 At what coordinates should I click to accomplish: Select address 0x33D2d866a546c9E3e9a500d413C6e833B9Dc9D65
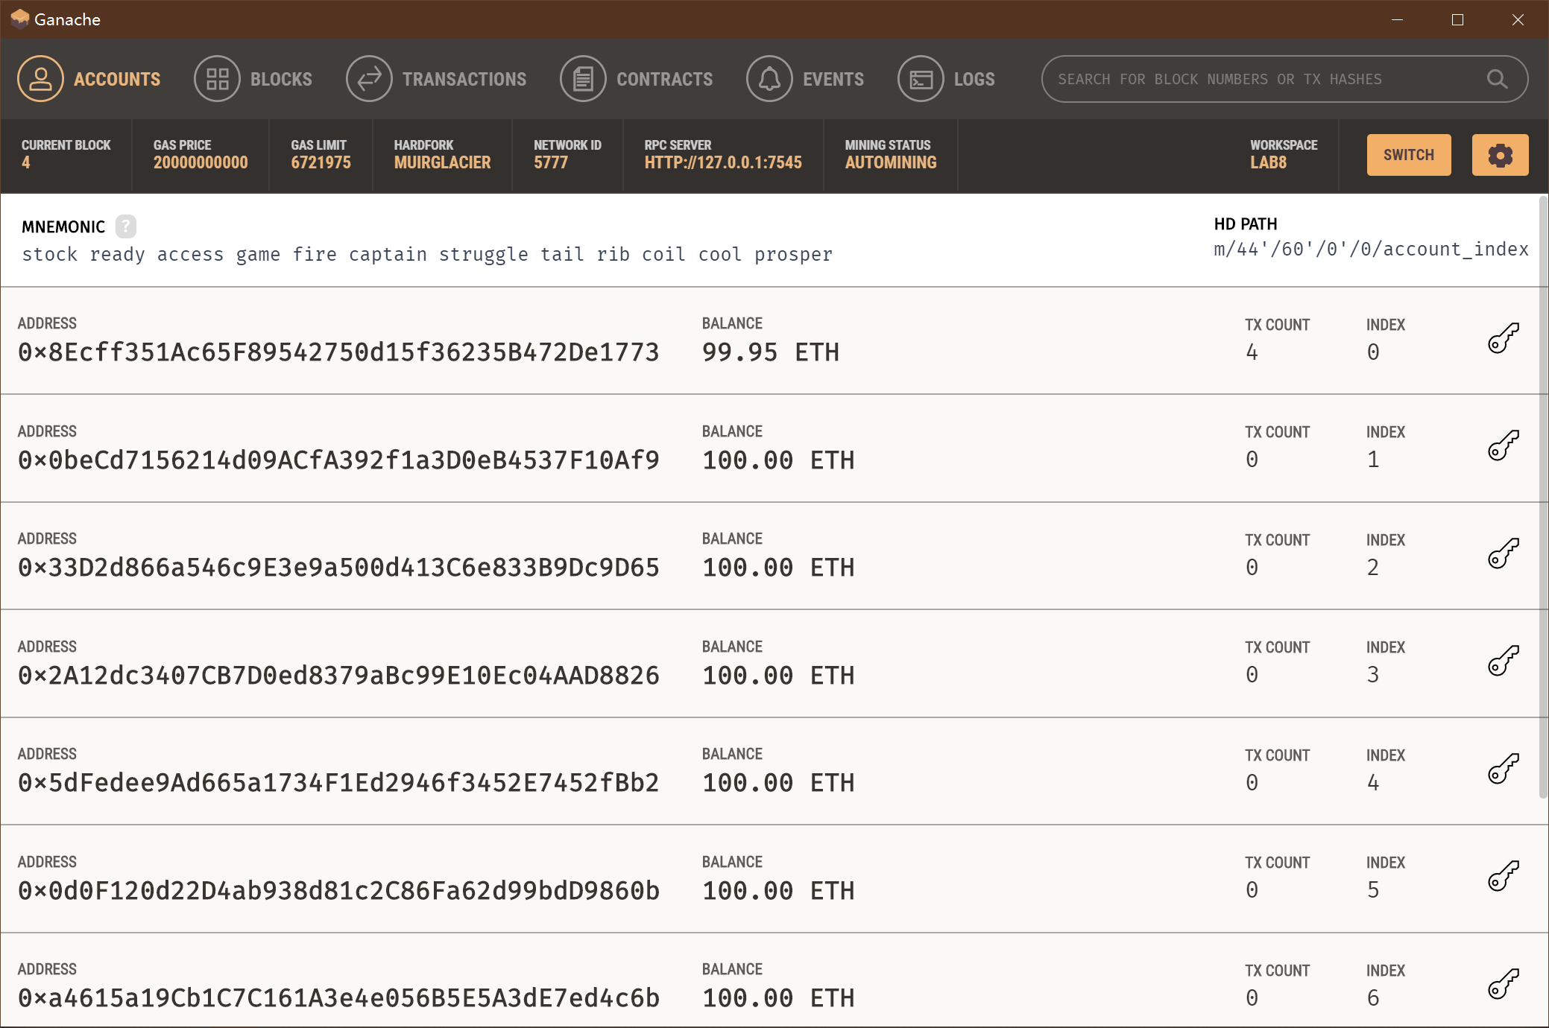click(x=338, y=568)
